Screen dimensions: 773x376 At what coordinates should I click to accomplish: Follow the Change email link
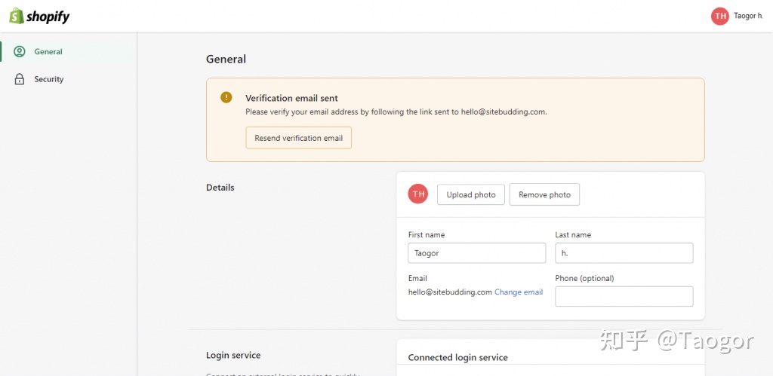[x=519, y=292]
